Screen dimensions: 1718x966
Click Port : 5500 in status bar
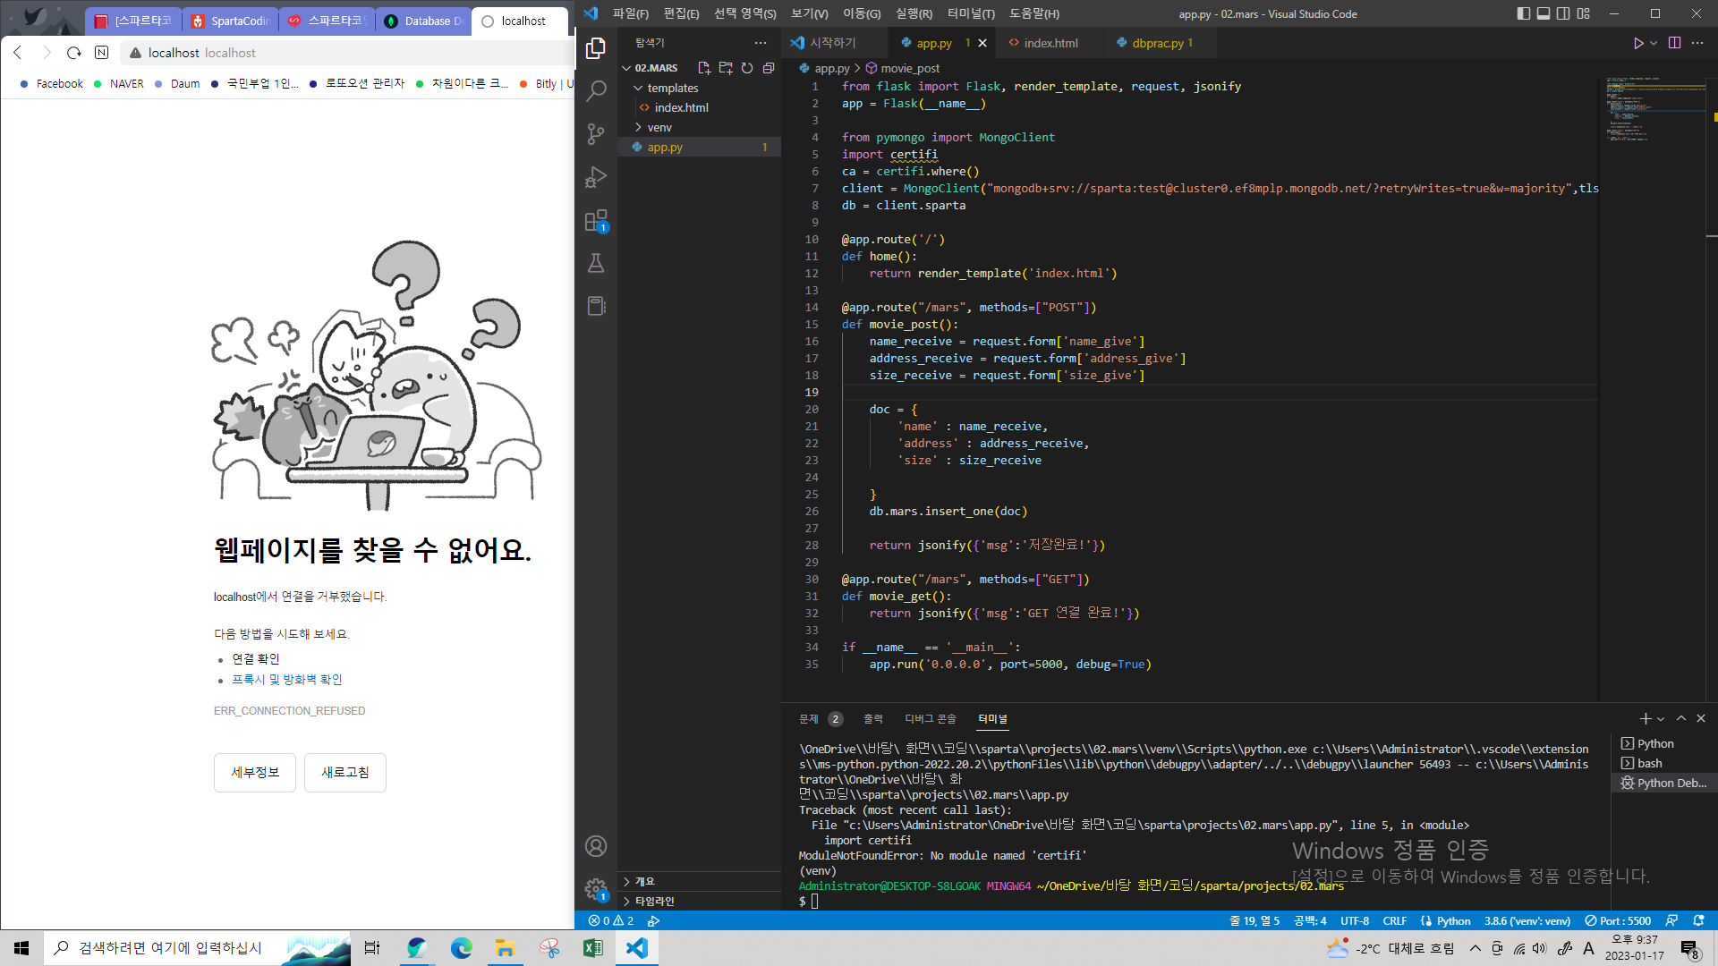click(x=1618, y=920)
